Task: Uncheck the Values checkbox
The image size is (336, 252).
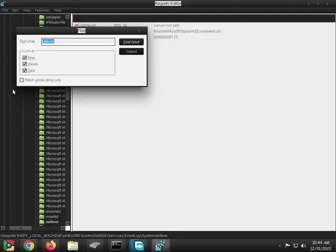Action: [25, 64]
